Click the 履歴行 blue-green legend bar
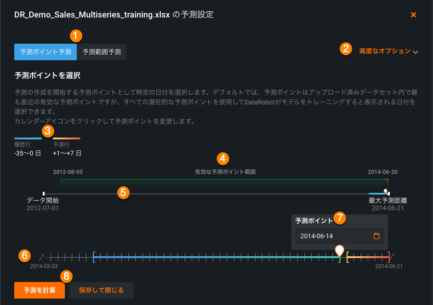Image resolution: width=433 pixels, height=305 pixels. click(28, 138)
